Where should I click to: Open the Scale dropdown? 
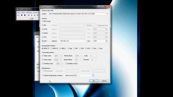(x=94, y=56)
